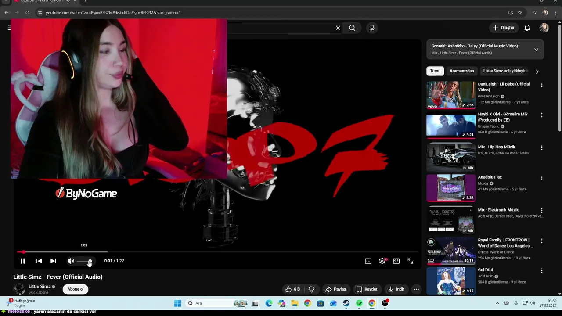The width and height of the screenshot is (562, 316).
Task: Mute the video using the speaker icon
Action: [71, 261]
